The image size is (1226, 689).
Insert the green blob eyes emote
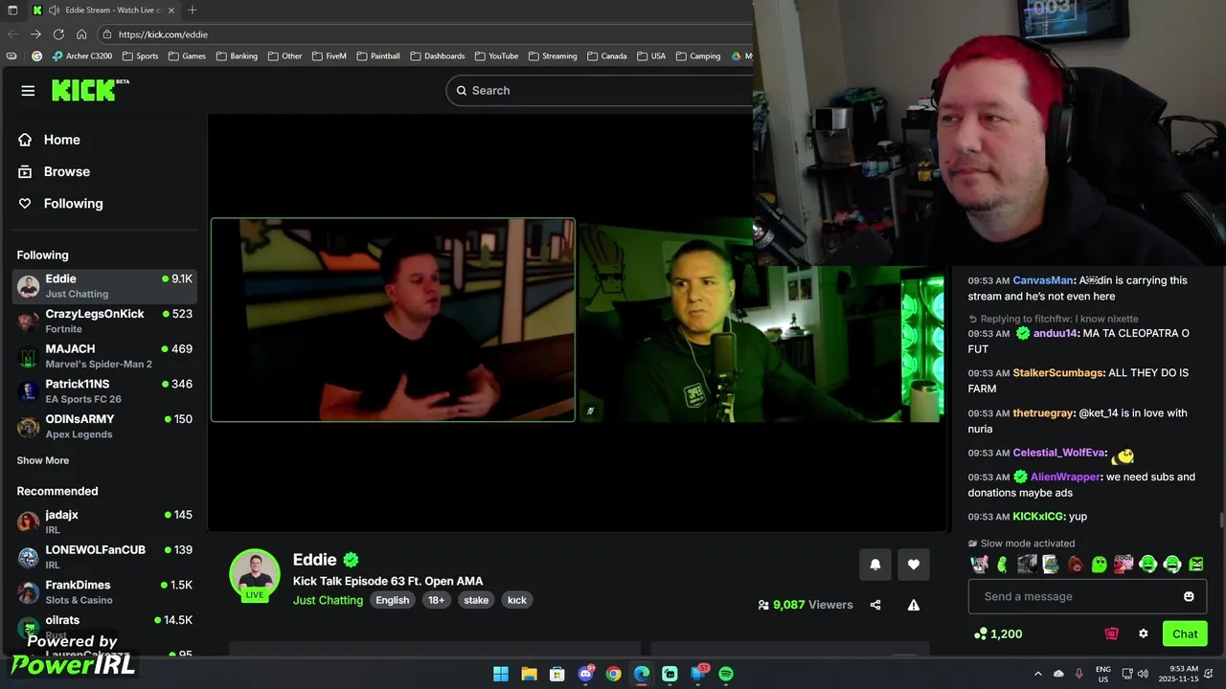coord(1100,565)
